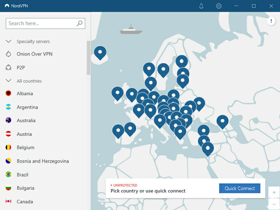Collapse the All countries section
This screenshot has height=210, width=280.
pos(8,81)
